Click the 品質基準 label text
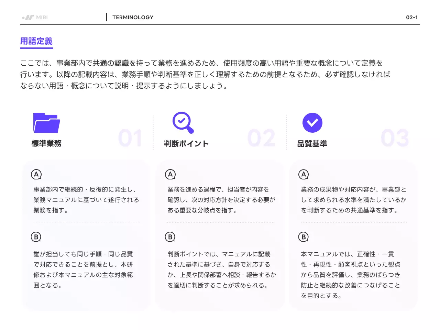The height and width of the screenshot is (330, 440). pos(312,144)
